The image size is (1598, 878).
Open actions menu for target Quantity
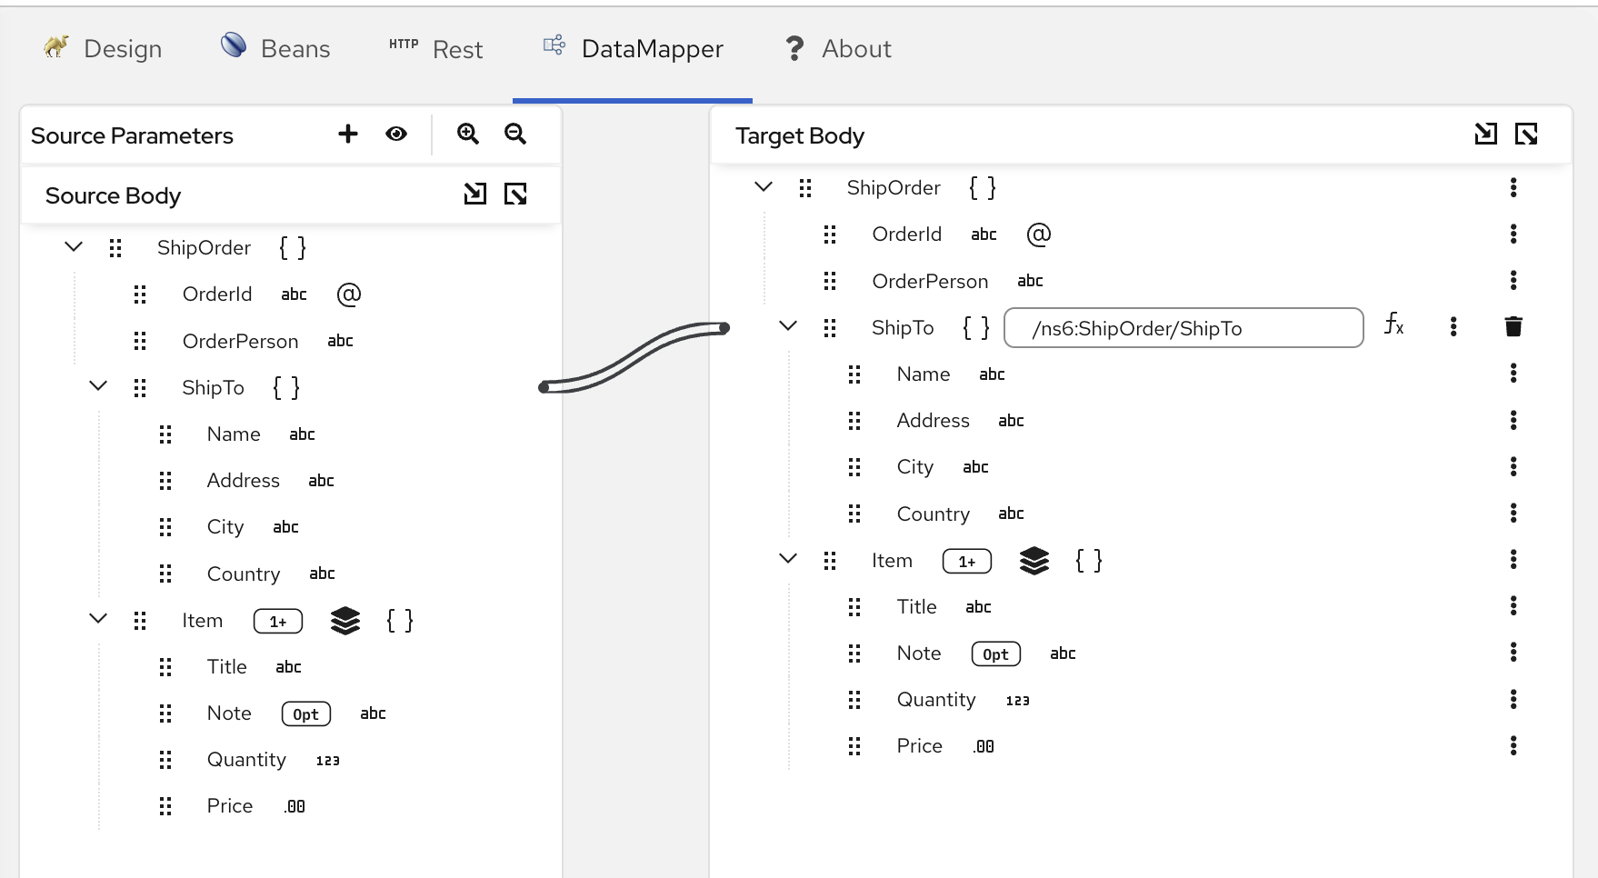tap(1513, 699)
